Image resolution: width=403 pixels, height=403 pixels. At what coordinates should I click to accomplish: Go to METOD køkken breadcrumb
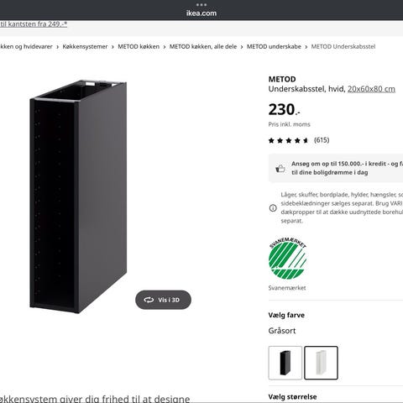(x=139, y=47)
